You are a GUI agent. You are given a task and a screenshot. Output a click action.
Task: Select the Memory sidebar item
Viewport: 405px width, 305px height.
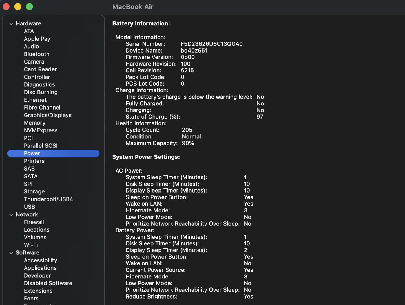34,123
